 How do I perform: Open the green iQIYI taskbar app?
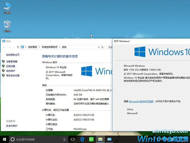pos(91,139)
